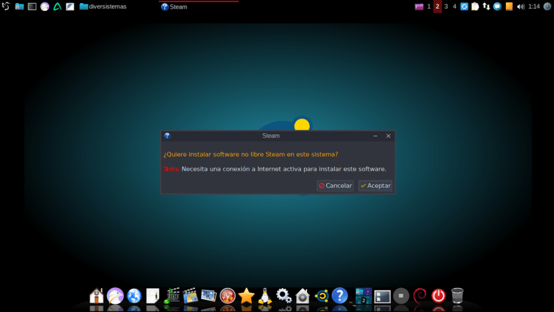Image resolution: width=554 pixels, height=312 pixels.
Task: Select workspace 4 in the top panel
Action: pyautogui.click(x=455, y=7)
